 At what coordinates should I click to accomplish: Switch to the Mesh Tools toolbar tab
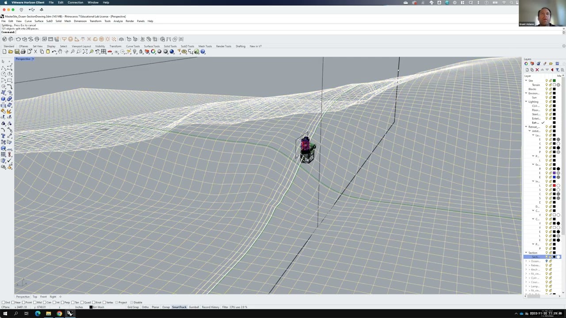point(205,46)
